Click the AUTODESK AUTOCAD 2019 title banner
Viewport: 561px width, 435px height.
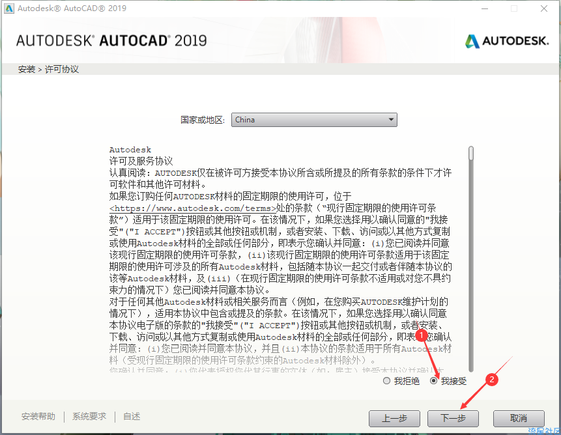111,41
